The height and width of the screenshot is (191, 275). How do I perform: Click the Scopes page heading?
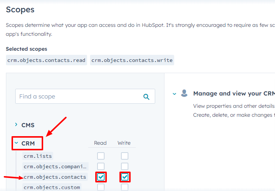point(20,9)
